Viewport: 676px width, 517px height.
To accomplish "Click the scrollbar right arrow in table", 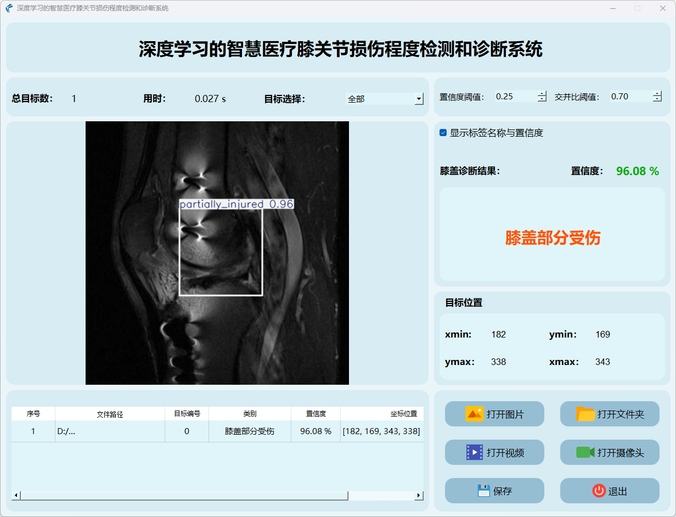I will click(419, 496).
